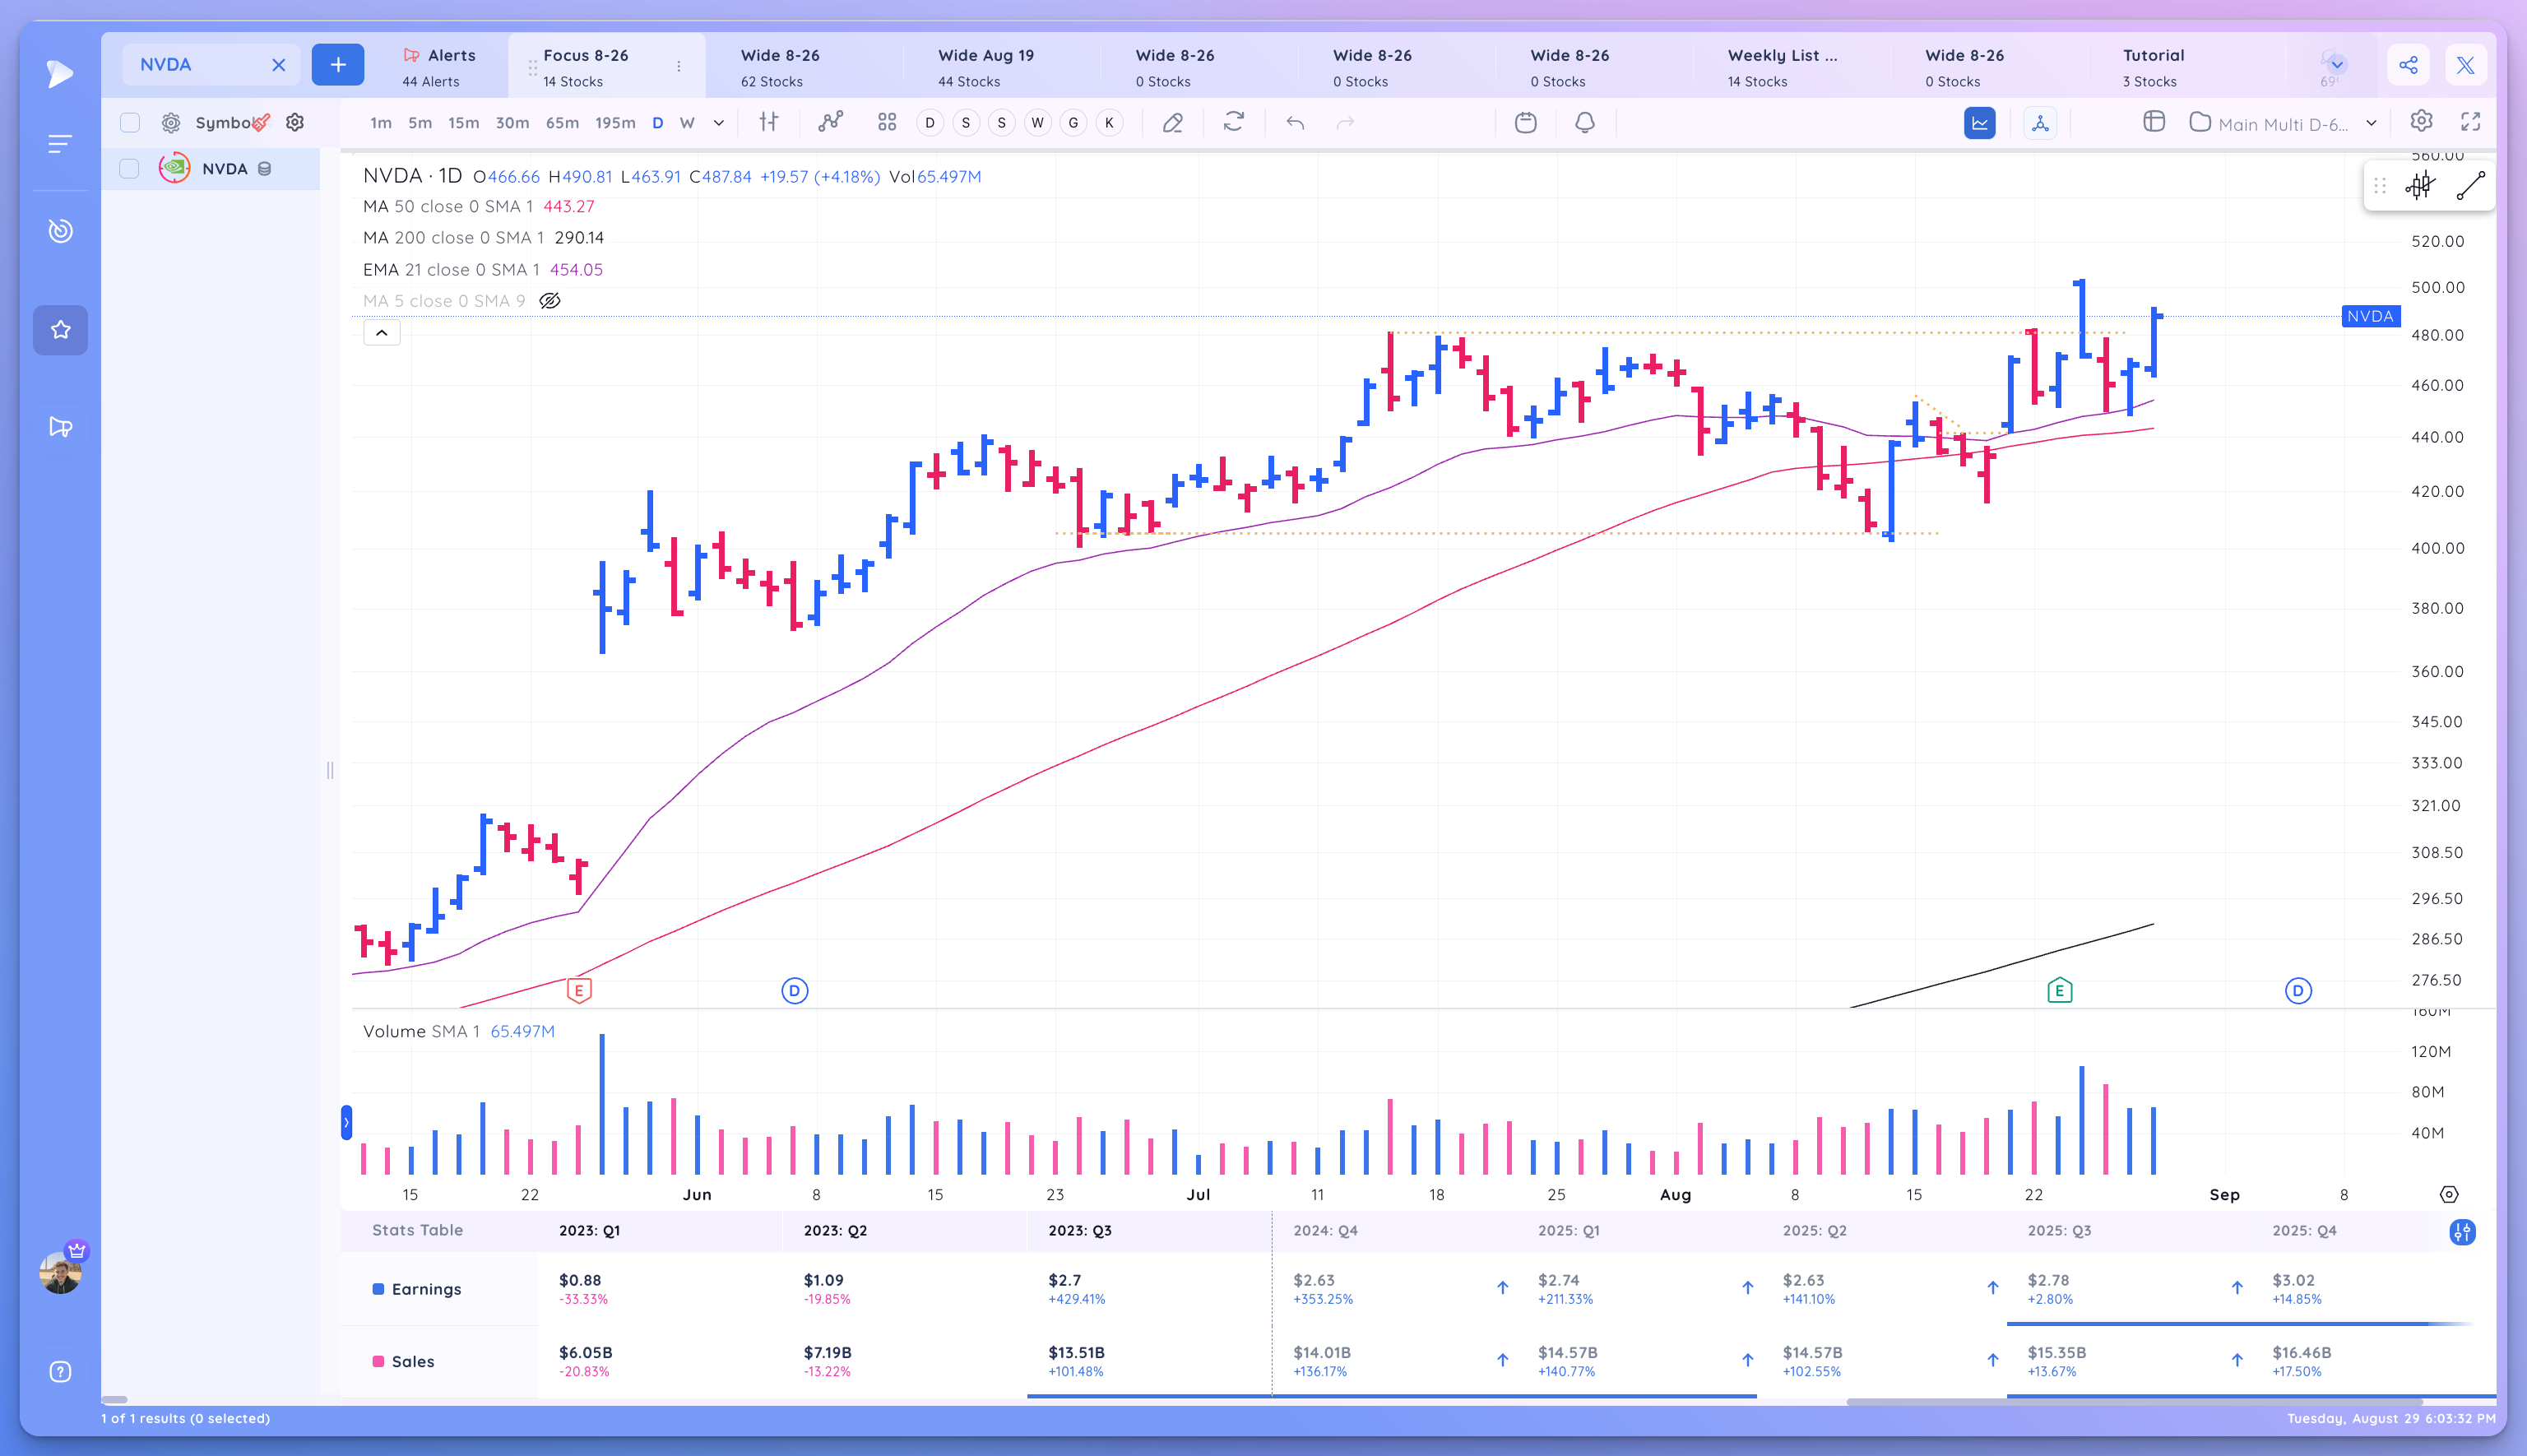Open the user profile avatar
The width and height of the screenshot is (2527, 1456).
(60, 1272)
